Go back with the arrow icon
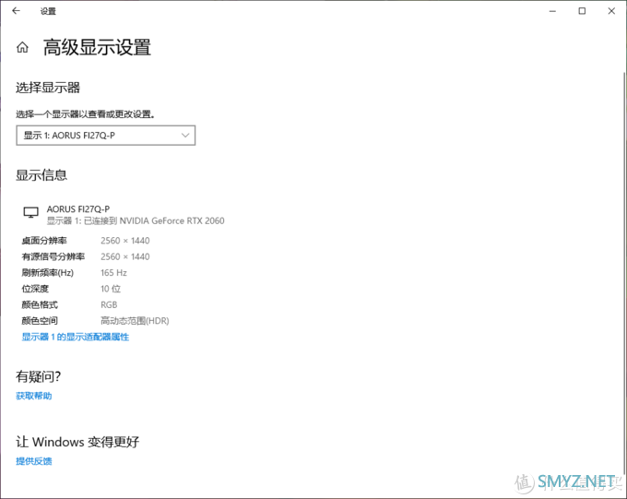The image size is (627, 499). (16, 11)
